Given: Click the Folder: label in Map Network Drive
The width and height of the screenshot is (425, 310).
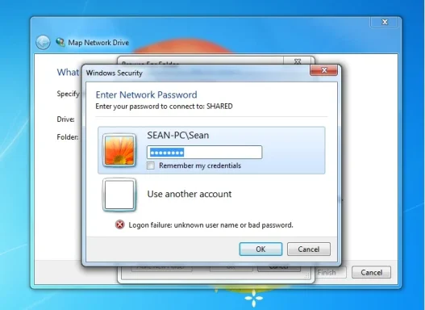Looking at the screenshot, I should click(x=68, y=137).
